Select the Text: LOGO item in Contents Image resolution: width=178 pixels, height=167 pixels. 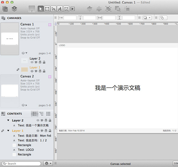click(x=26, y=150)
